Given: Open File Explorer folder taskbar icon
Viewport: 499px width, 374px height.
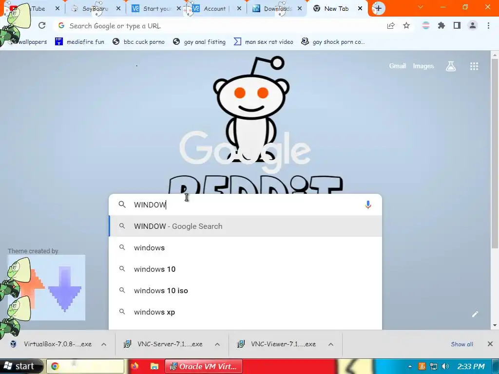Looking at the screenshot, I should (154, 366).
